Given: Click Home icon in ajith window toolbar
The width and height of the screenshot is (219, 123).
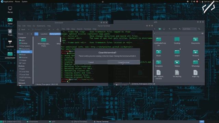Looking at the screenshot, I should pyautogui.click(x=160, y=29).
